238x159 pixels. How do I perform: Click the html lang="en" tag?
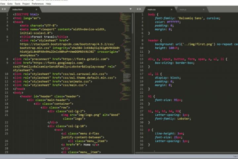tap(27, 18)
